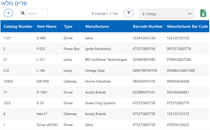Click into the חיפוש search field
210x130 pixels.
coord(37,13)
